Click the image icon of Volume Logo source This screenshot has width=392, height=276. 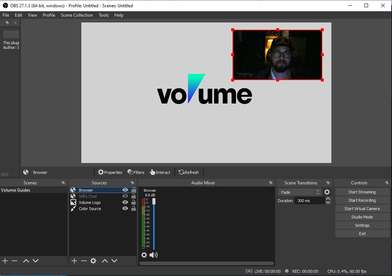[73, 202]
